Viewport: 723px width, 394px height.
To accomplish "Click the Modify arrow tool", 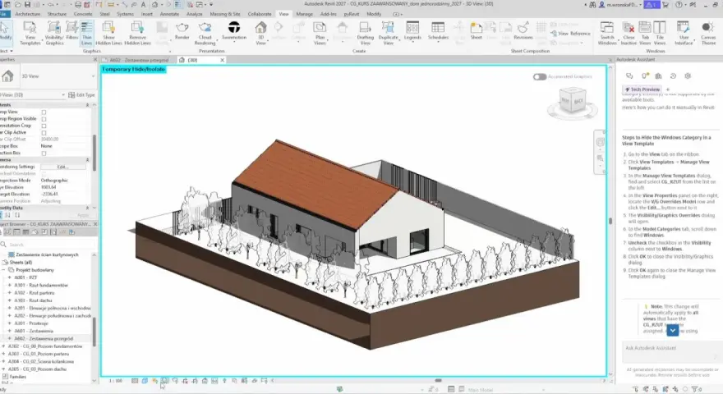I will [6, 31].
